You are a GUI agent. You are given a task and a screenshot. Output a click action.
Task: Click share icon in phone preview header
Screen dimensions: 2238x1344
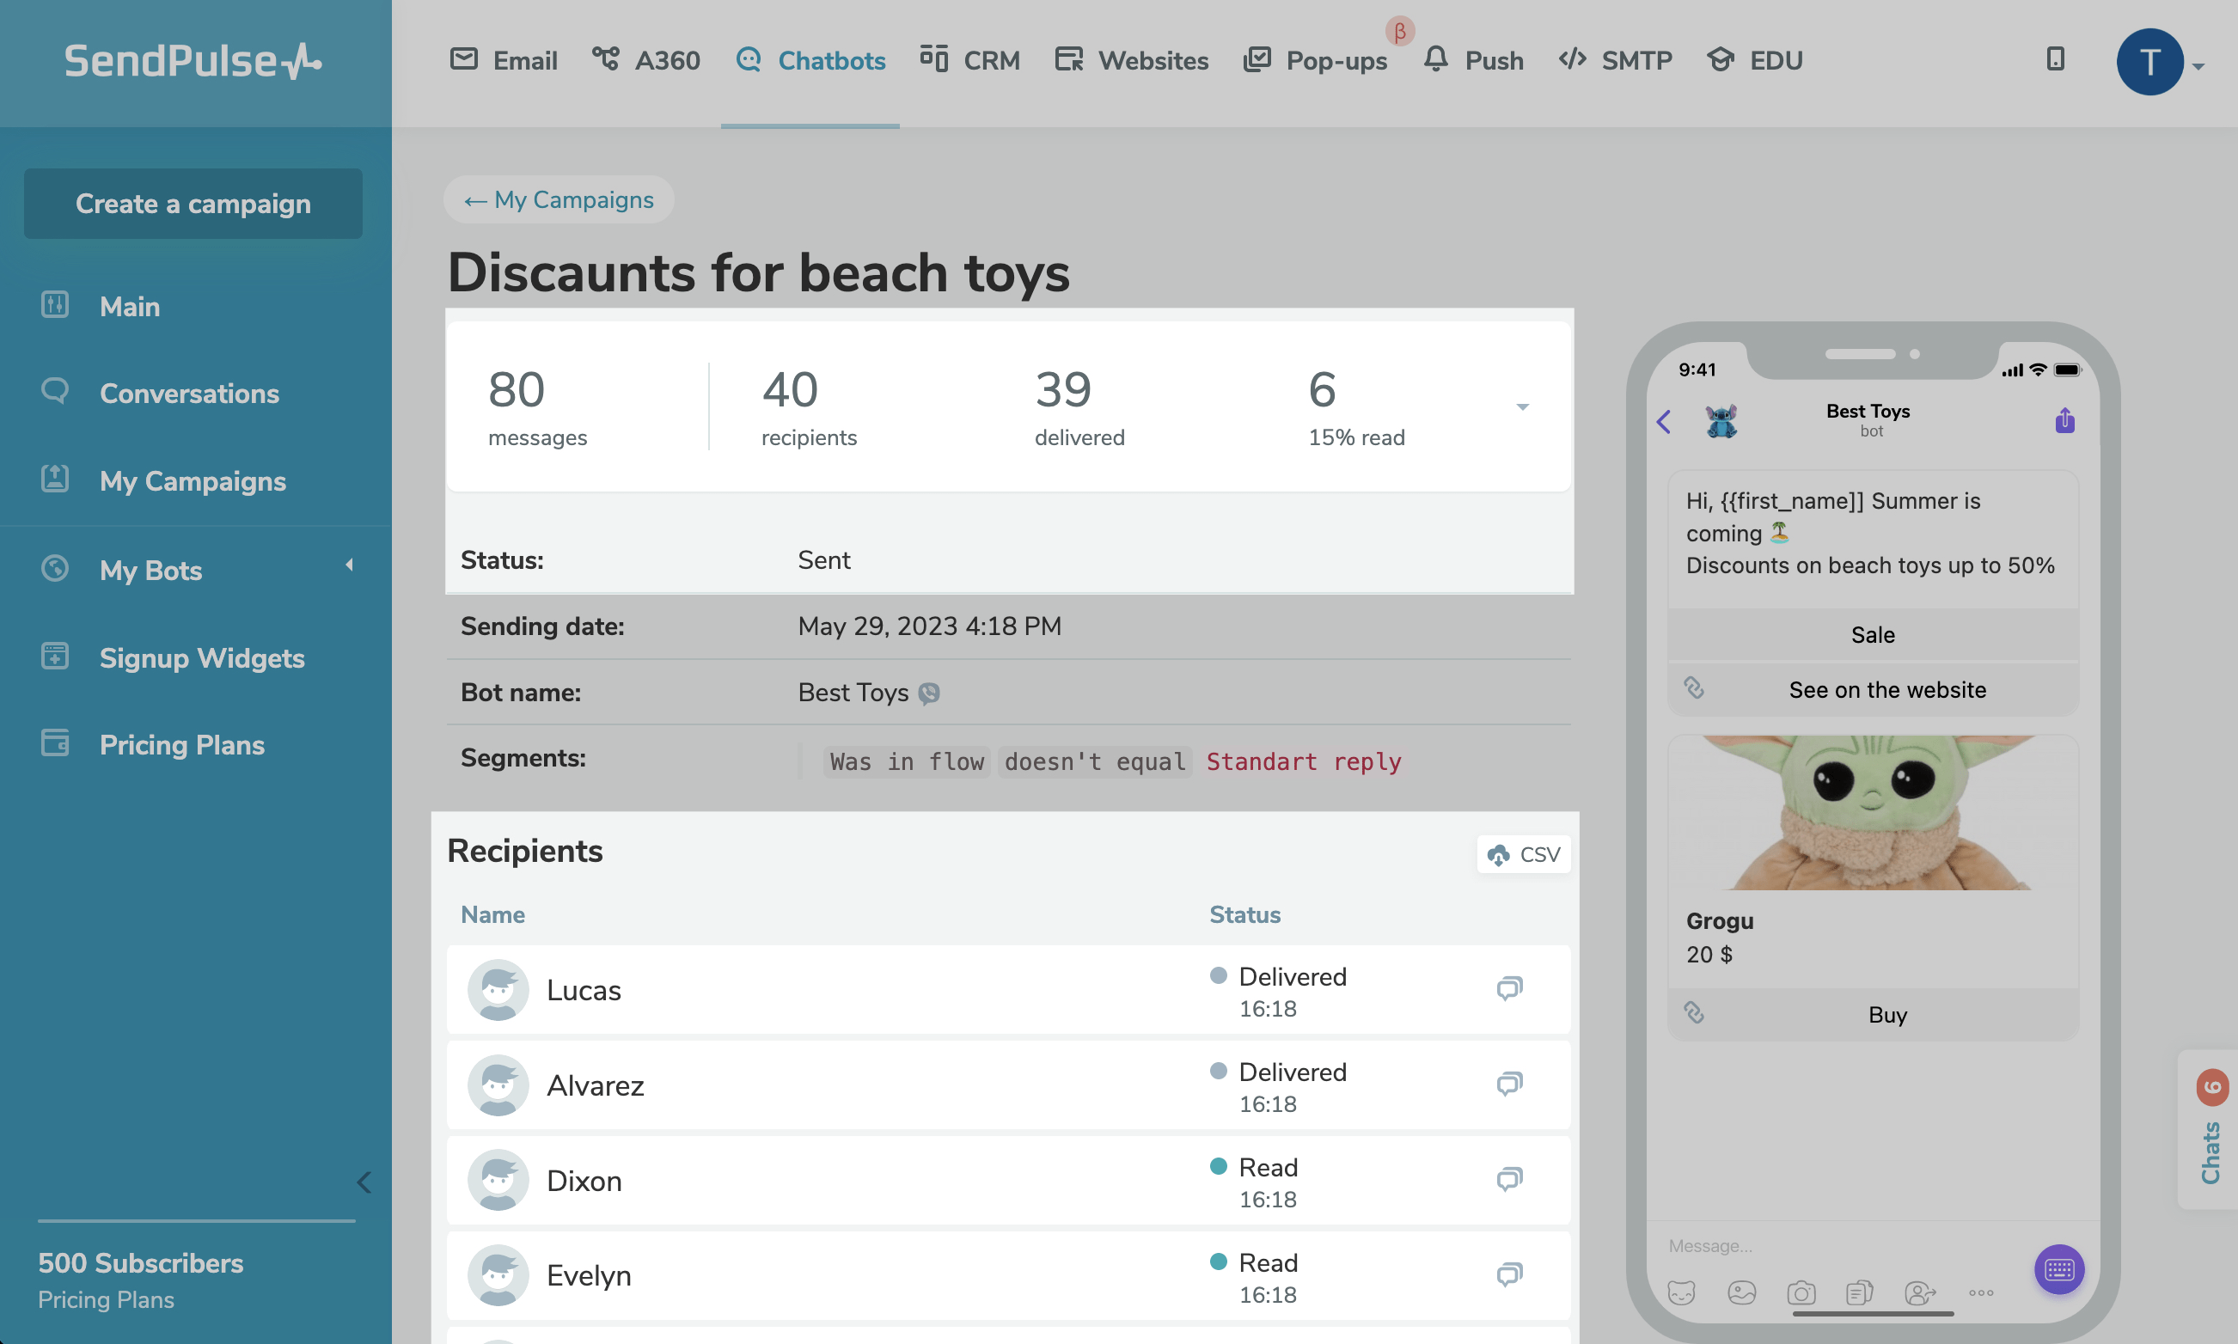click(2064, 420)
